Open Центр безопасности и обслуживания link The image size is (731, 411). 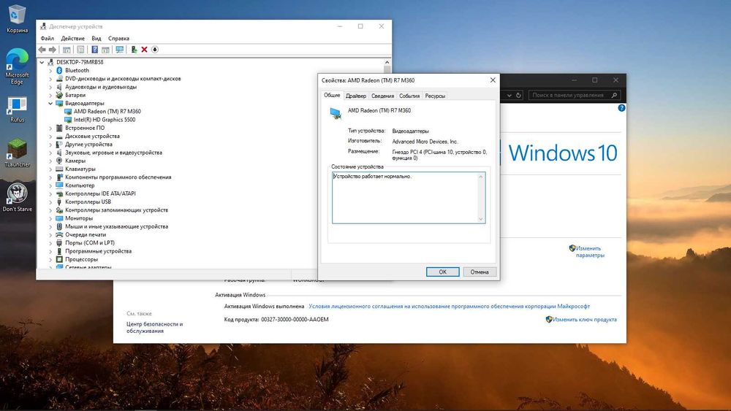point(154,327)
